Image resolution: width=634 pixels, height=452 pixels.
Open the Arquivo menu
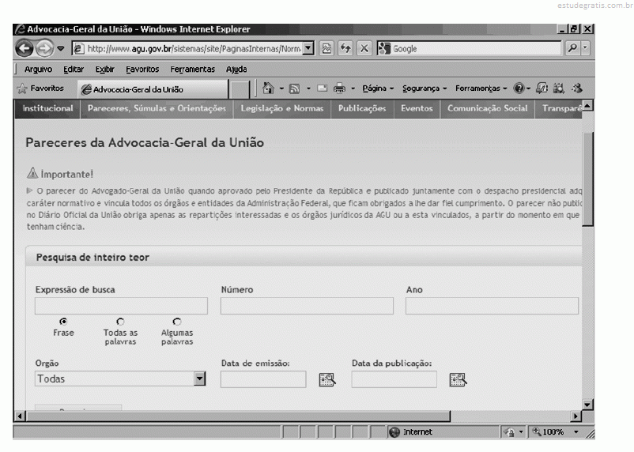(38, 69)
